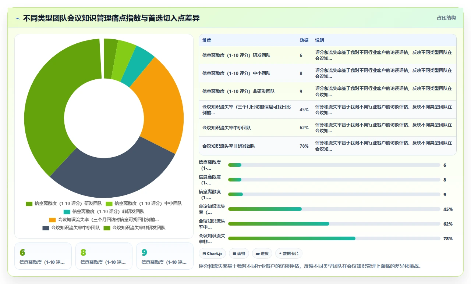
Task: Click the progress bar with value 6
Action: pos(334,165)
